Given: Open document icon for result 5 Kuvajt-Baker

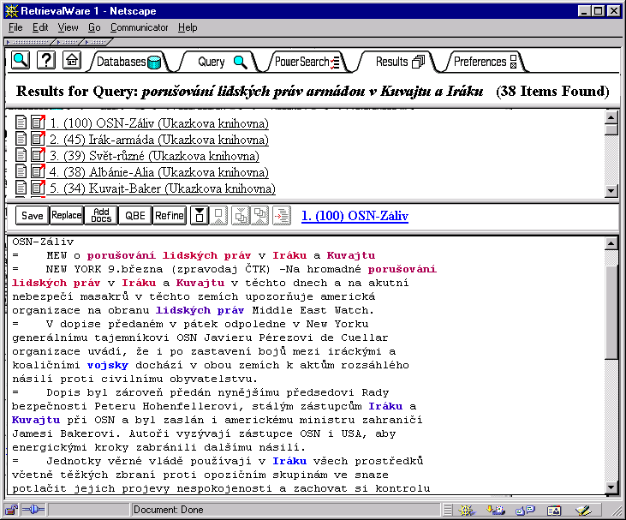Looking at the screenshot, I should (21, 188).
